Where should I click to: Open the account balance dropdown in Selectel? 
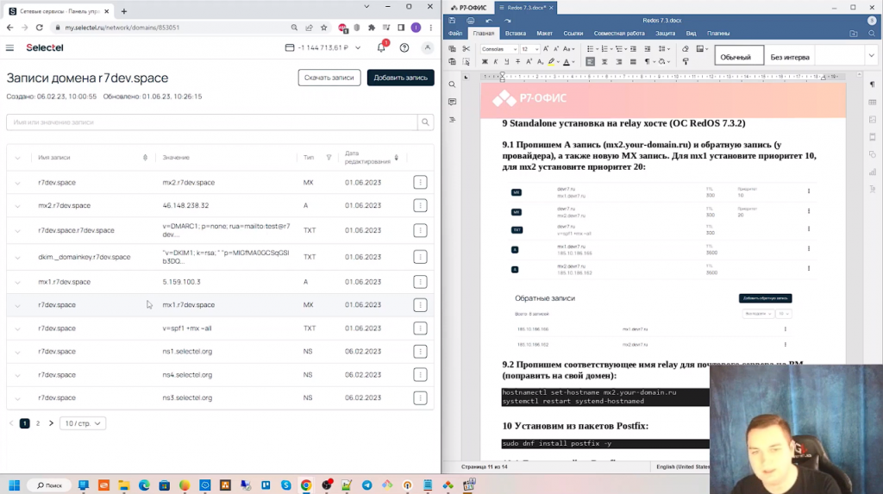pos(358,48)
